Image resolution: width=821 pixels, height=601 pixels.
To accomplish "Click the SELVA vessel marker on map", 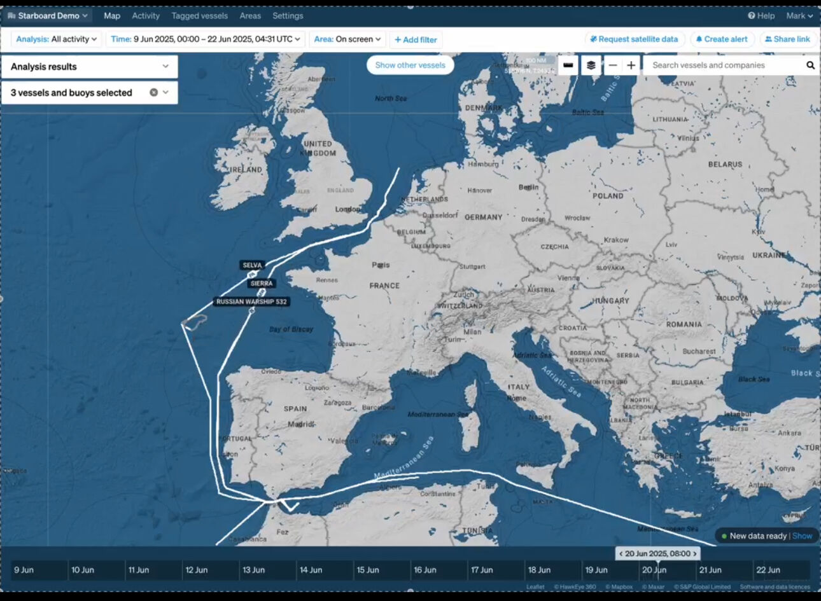I will [249, 274].
